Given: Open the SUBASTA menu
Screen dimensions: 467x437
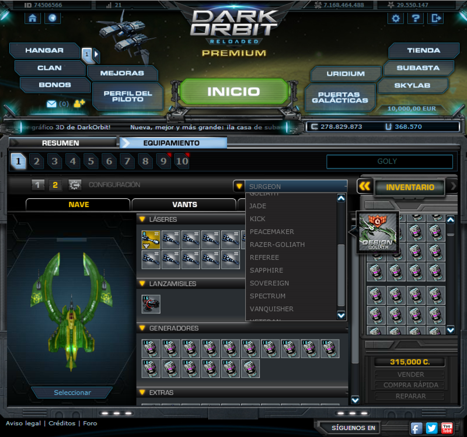Looking at the screenshot, I should click(x=418, y=68).
